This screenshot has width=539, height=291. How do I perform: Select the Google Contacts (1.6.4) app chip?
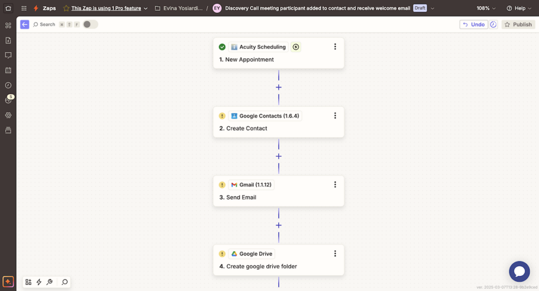pos(265,116)
